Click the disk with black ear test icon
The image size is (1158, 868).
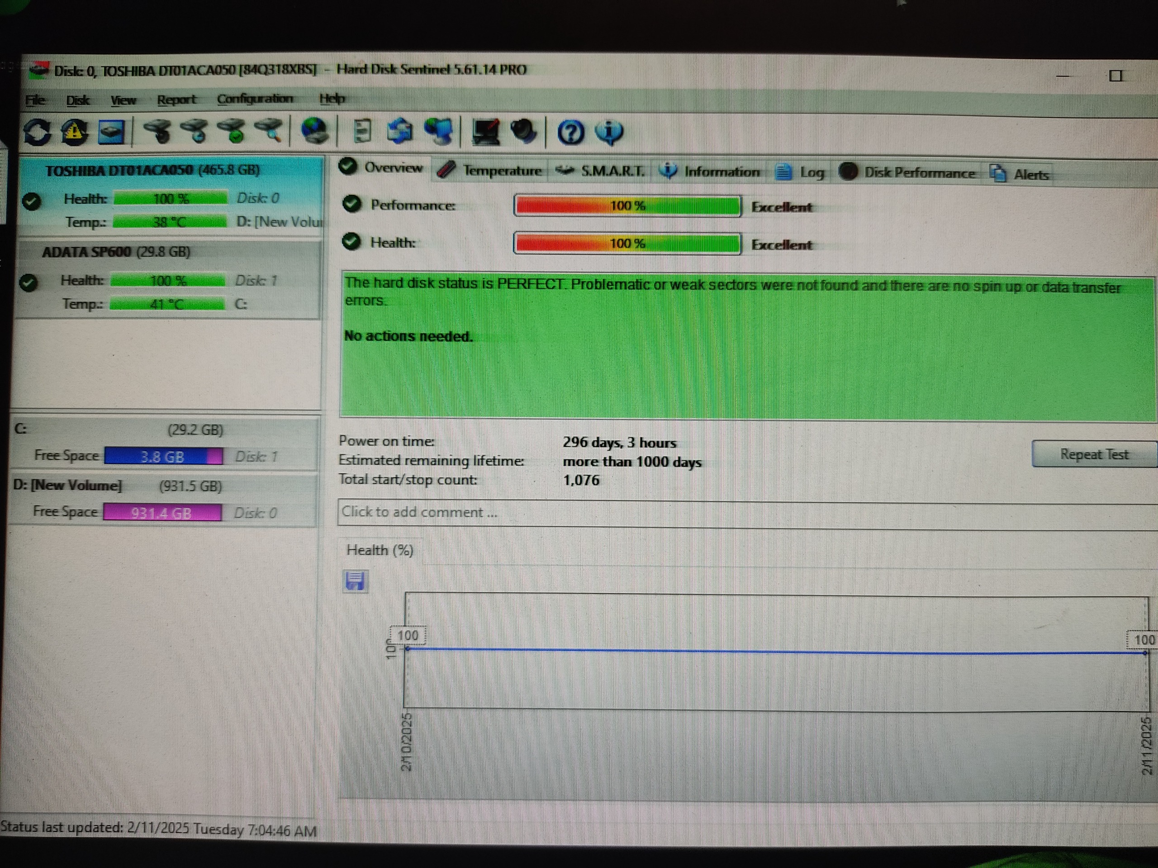click(158, 131)
